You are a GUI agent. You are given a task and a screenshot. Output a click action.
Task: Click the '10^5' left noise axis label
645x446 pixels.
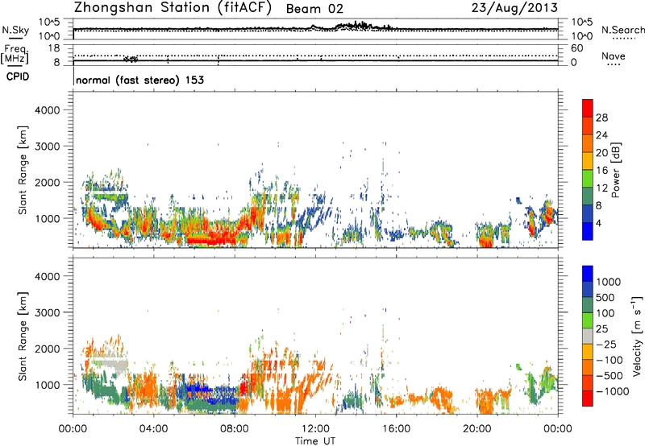click(x=49, y=23)
